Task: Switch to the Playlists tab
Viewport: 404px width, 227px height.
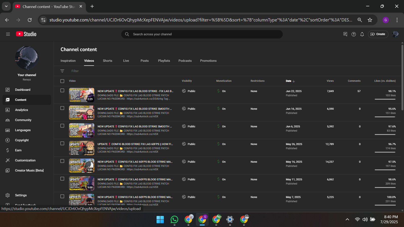Action: click(164, 61)
